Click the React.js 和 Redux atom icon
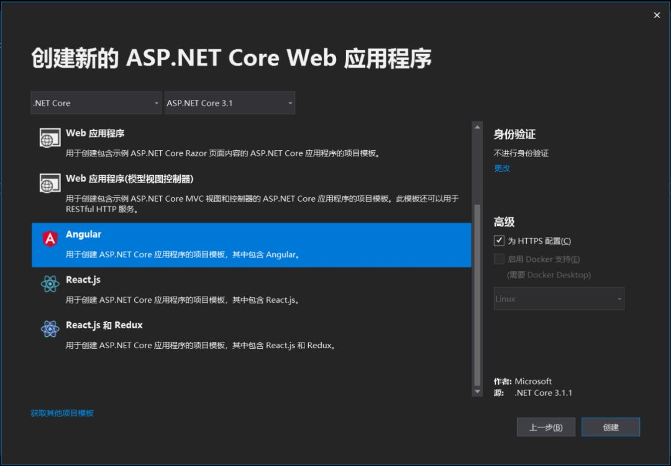The image size is (671, 466). (50, 329)
